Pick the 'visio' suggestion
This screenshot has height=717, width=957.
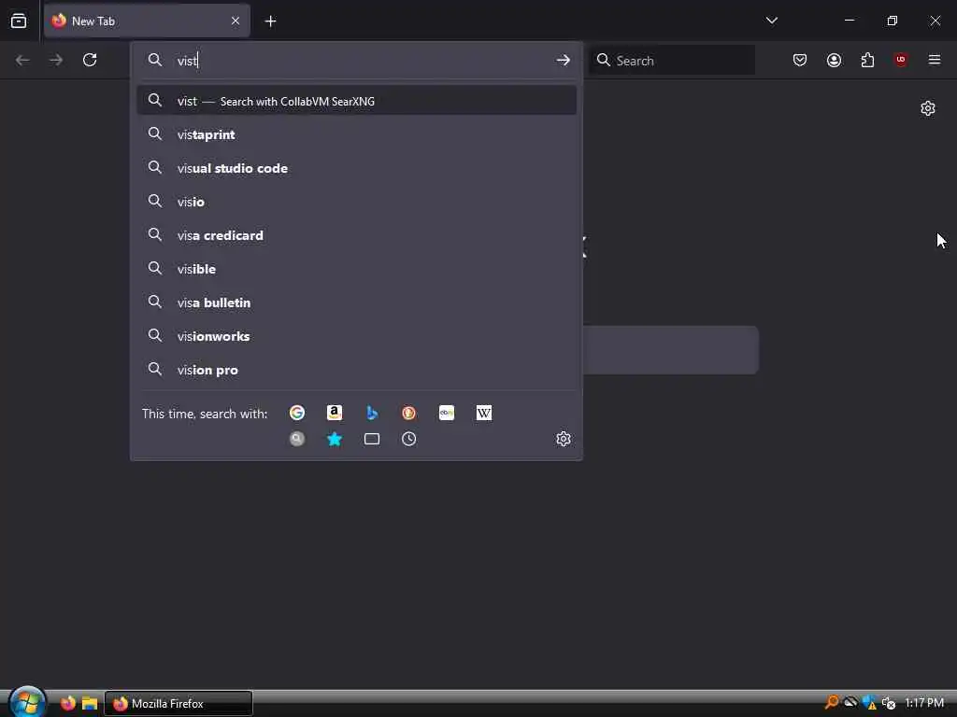pos(356,202)
